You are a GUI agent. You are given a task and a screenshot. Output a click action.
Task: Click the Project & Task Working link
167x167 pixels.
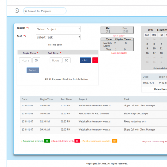[x=155, y=142]
